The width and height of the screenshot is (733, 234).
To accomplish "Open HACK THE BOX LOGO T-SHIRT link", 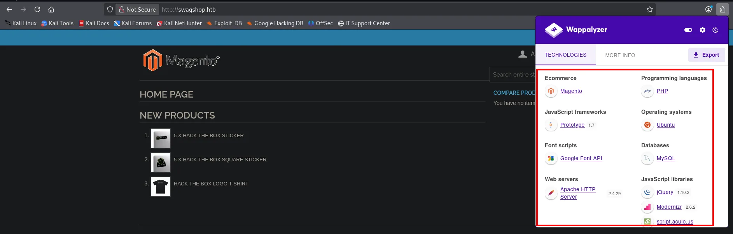I will (211, 184).
